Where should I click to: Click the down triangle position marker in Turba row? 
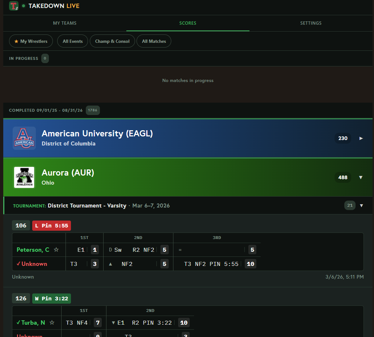113,323
